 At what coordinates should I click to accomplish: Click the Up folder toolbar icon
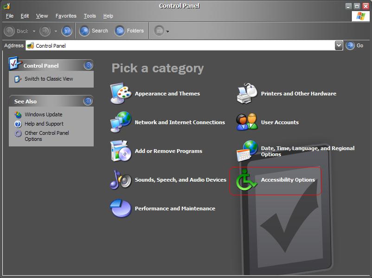[67, 31]
